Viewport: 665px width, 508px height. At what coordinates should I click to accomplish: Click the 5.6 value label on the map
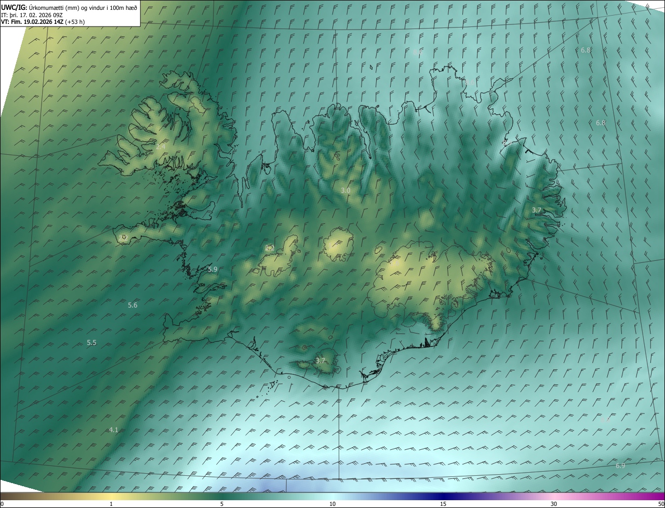(x=132, y=305)
